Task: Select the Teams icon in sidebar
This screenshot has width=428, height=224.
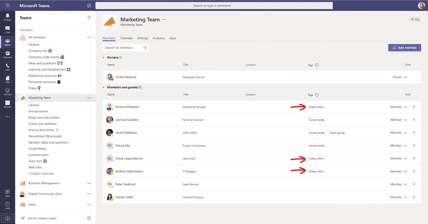Action: tap(8, 42)
